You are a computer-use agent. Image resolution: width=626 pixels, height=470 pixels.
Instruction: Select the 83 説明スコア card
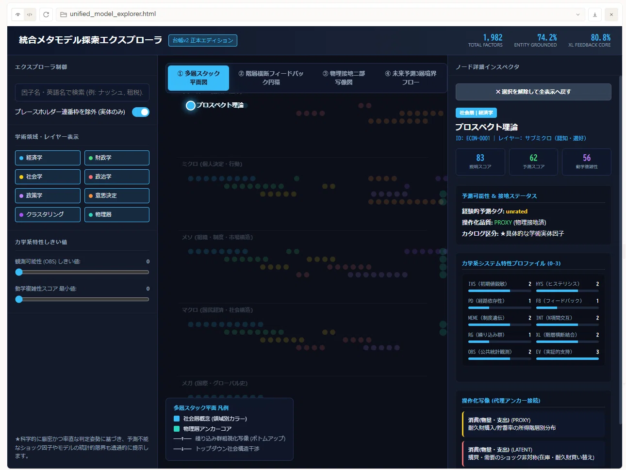click(x=480, y=162)
